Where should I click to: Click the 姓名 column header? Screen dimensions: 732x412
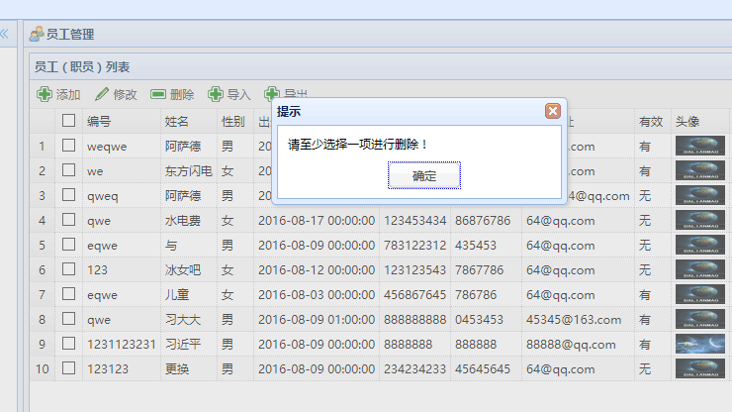coord(176,121)
